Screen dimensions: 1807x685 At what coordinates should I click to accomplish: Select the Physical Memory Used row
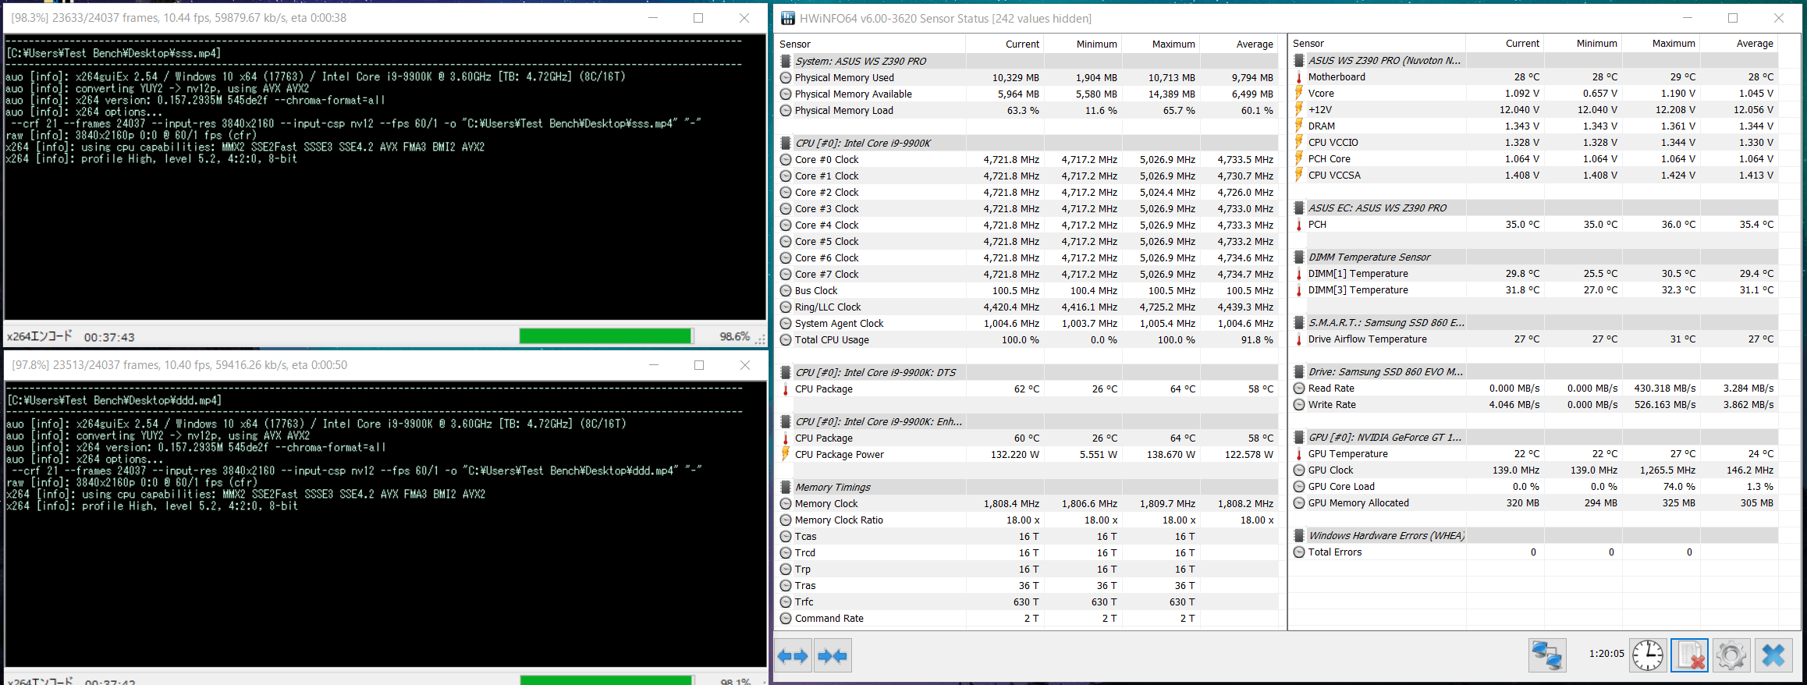1027,77
